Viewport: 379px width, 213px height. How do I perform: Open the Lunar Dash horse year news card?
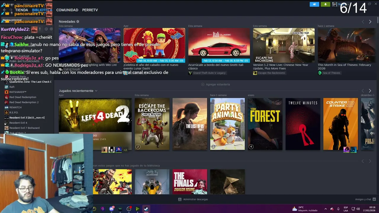pos(154,45)
